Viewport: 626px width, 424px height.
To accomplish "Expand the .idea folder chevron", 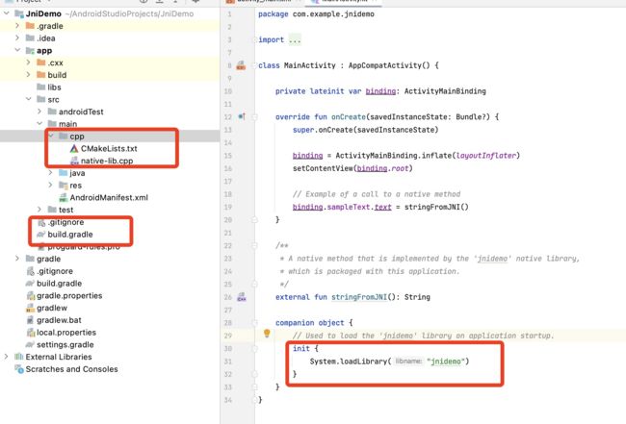I will pos(17,38).
